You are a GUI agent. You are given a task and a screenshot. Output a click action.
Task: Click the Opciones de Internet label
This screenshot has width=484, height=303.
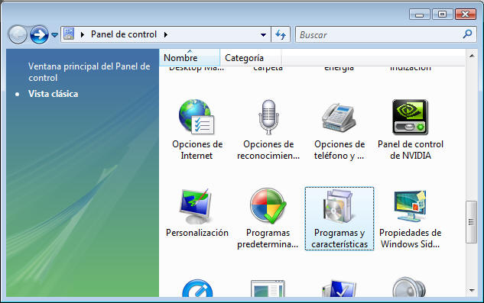197,150
